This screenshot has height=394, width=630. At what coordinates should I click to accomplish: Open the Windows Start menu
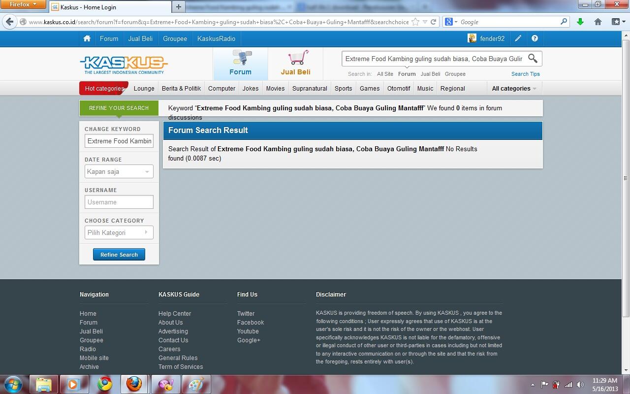(13, 384)
